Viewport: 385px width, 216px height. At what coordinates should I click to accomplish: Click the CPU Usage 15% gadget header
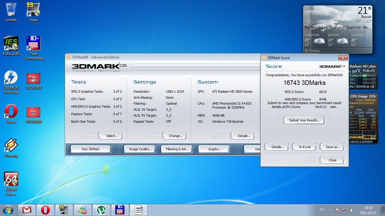[363, 96]
